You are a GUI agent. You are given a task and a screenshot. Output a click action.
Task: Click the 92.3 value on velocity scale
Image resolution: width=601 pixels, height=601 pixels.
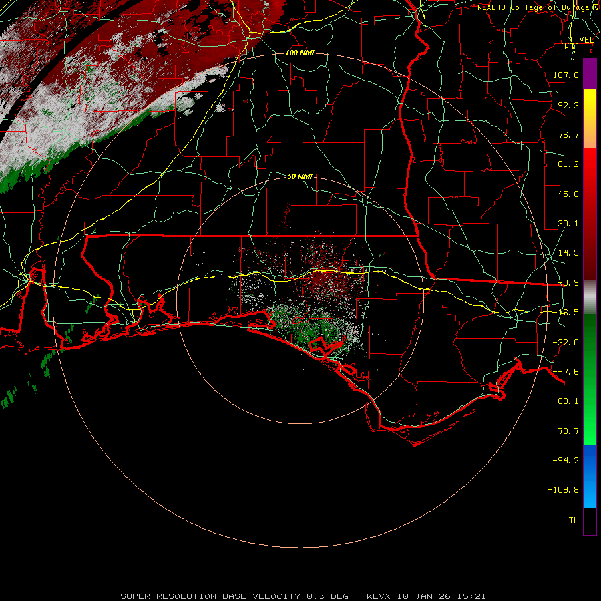(x=568, y=105)
